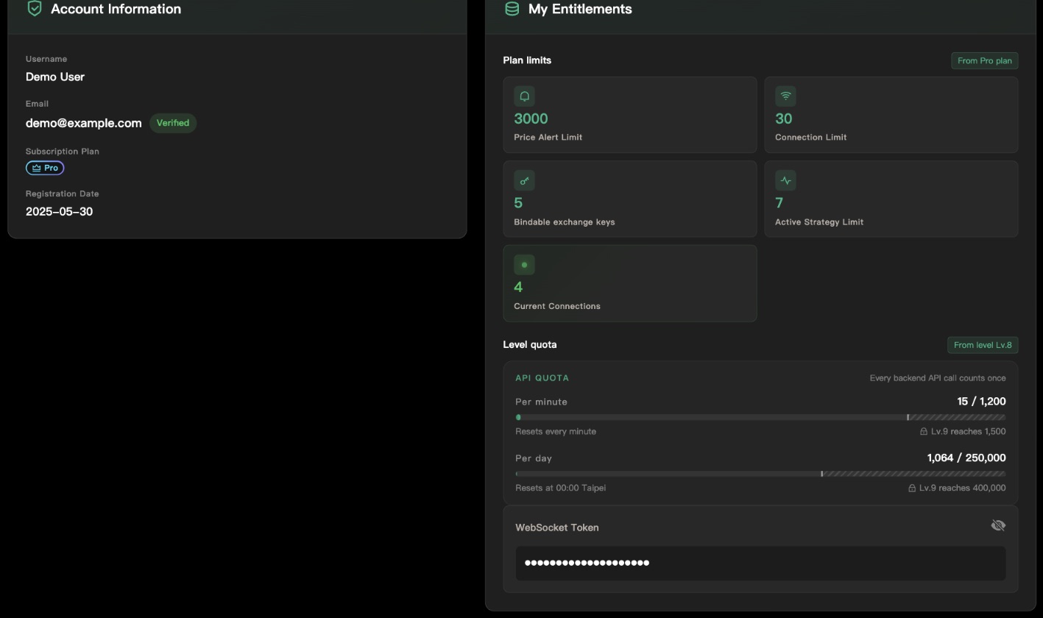The image size is (1043, 618).
Task: Click the crown icon in the Pro badge
Action: 36,168
